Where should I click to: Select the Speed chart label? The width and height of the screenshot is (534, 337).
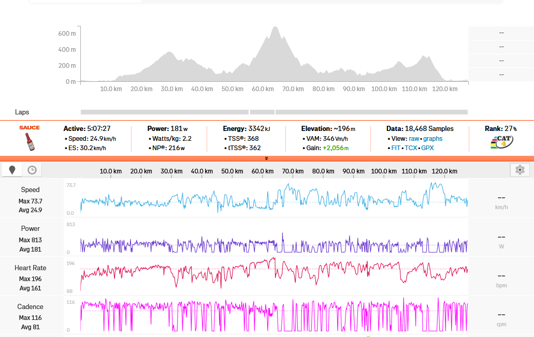coord(31,189)
